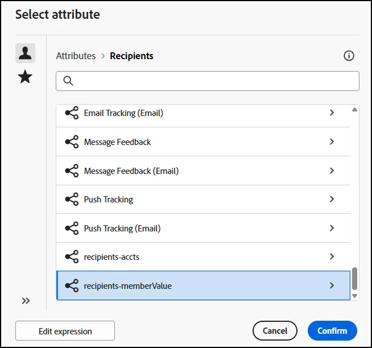Viewport: 372px width, 348px height.
Task: Click the recipients-memberValue link icon
Action: 72,285
